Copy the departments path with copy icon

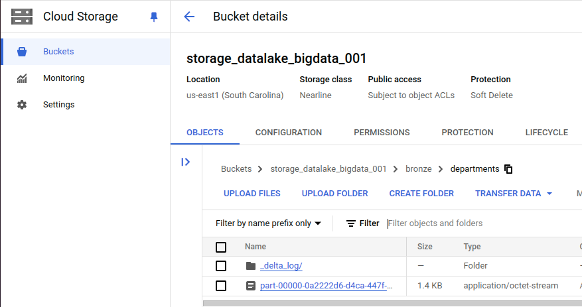click(508, 169)
